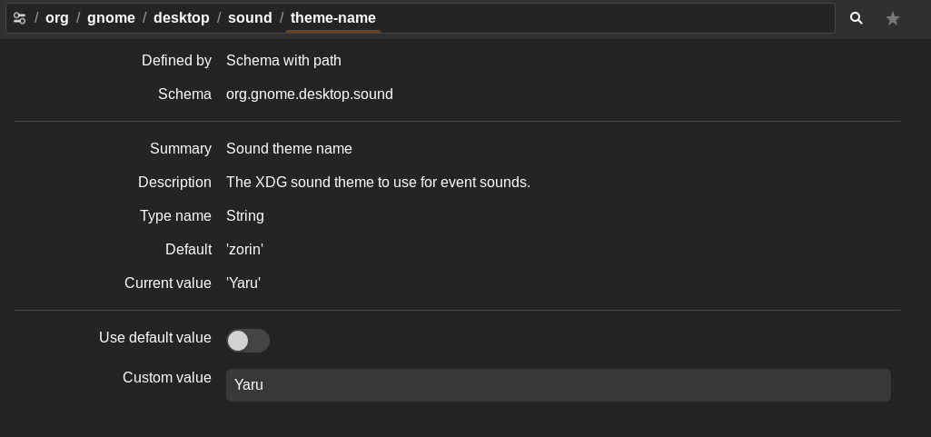Click the current value 'Yaru' text
The height and width of the screenshot is (437, 931).
[x=243, y=283]
